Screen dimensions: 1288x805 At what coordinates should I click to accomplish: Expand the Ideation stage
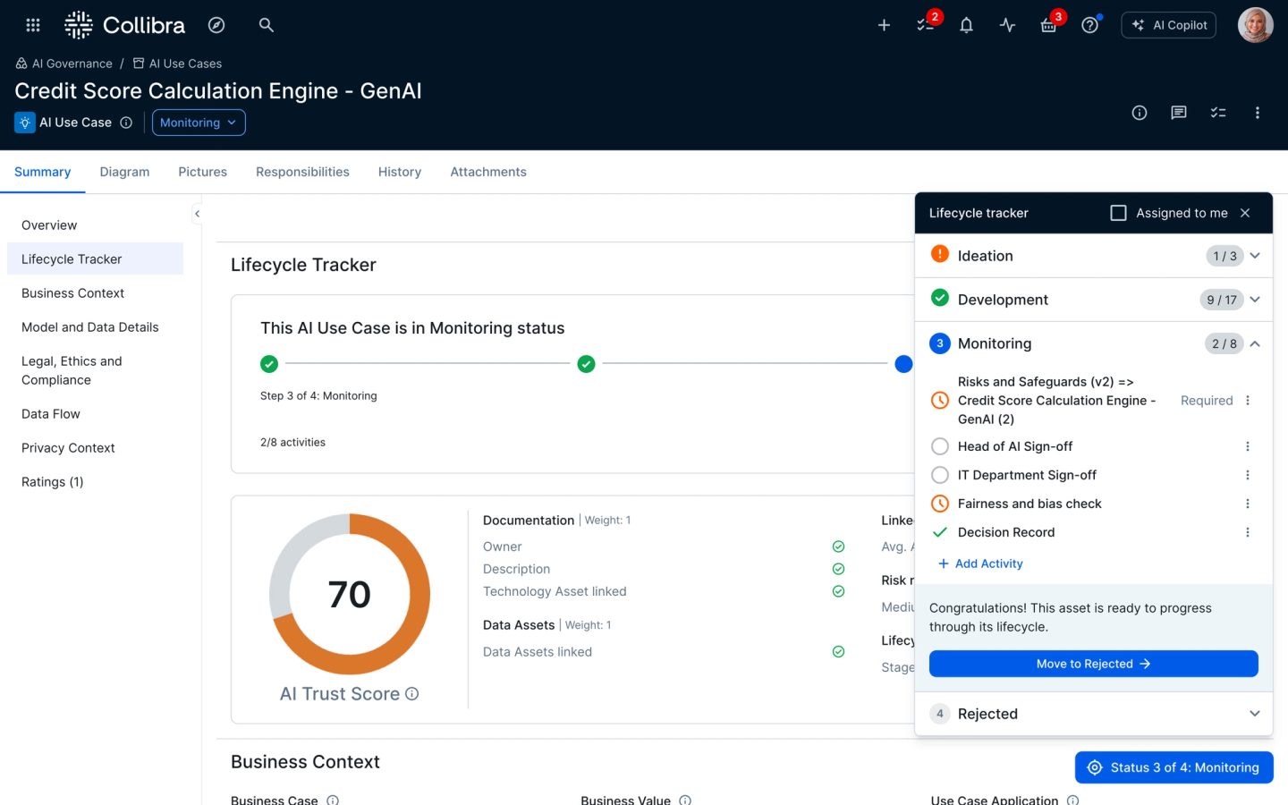(1255, 256)
